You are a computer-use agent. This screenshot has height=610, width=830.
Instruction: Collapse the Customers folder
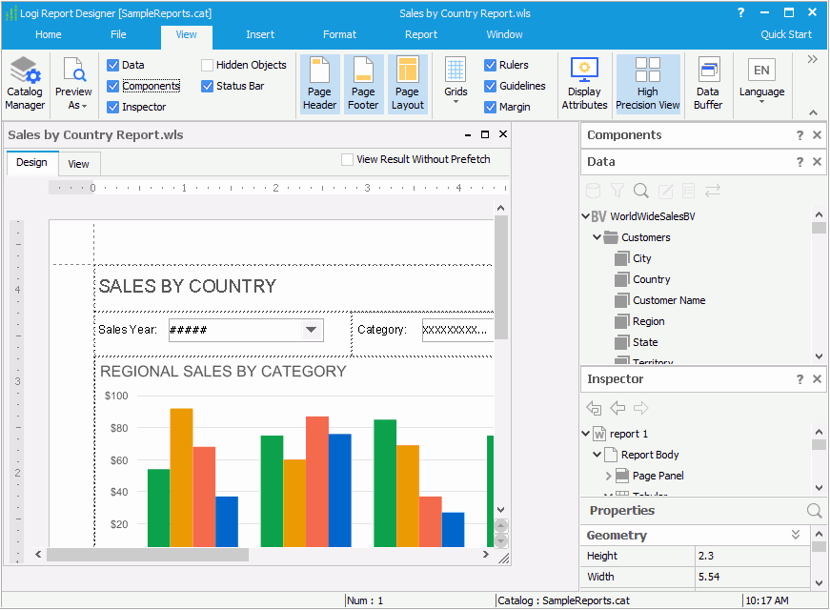pyautogui.click(x=597, y=237)
